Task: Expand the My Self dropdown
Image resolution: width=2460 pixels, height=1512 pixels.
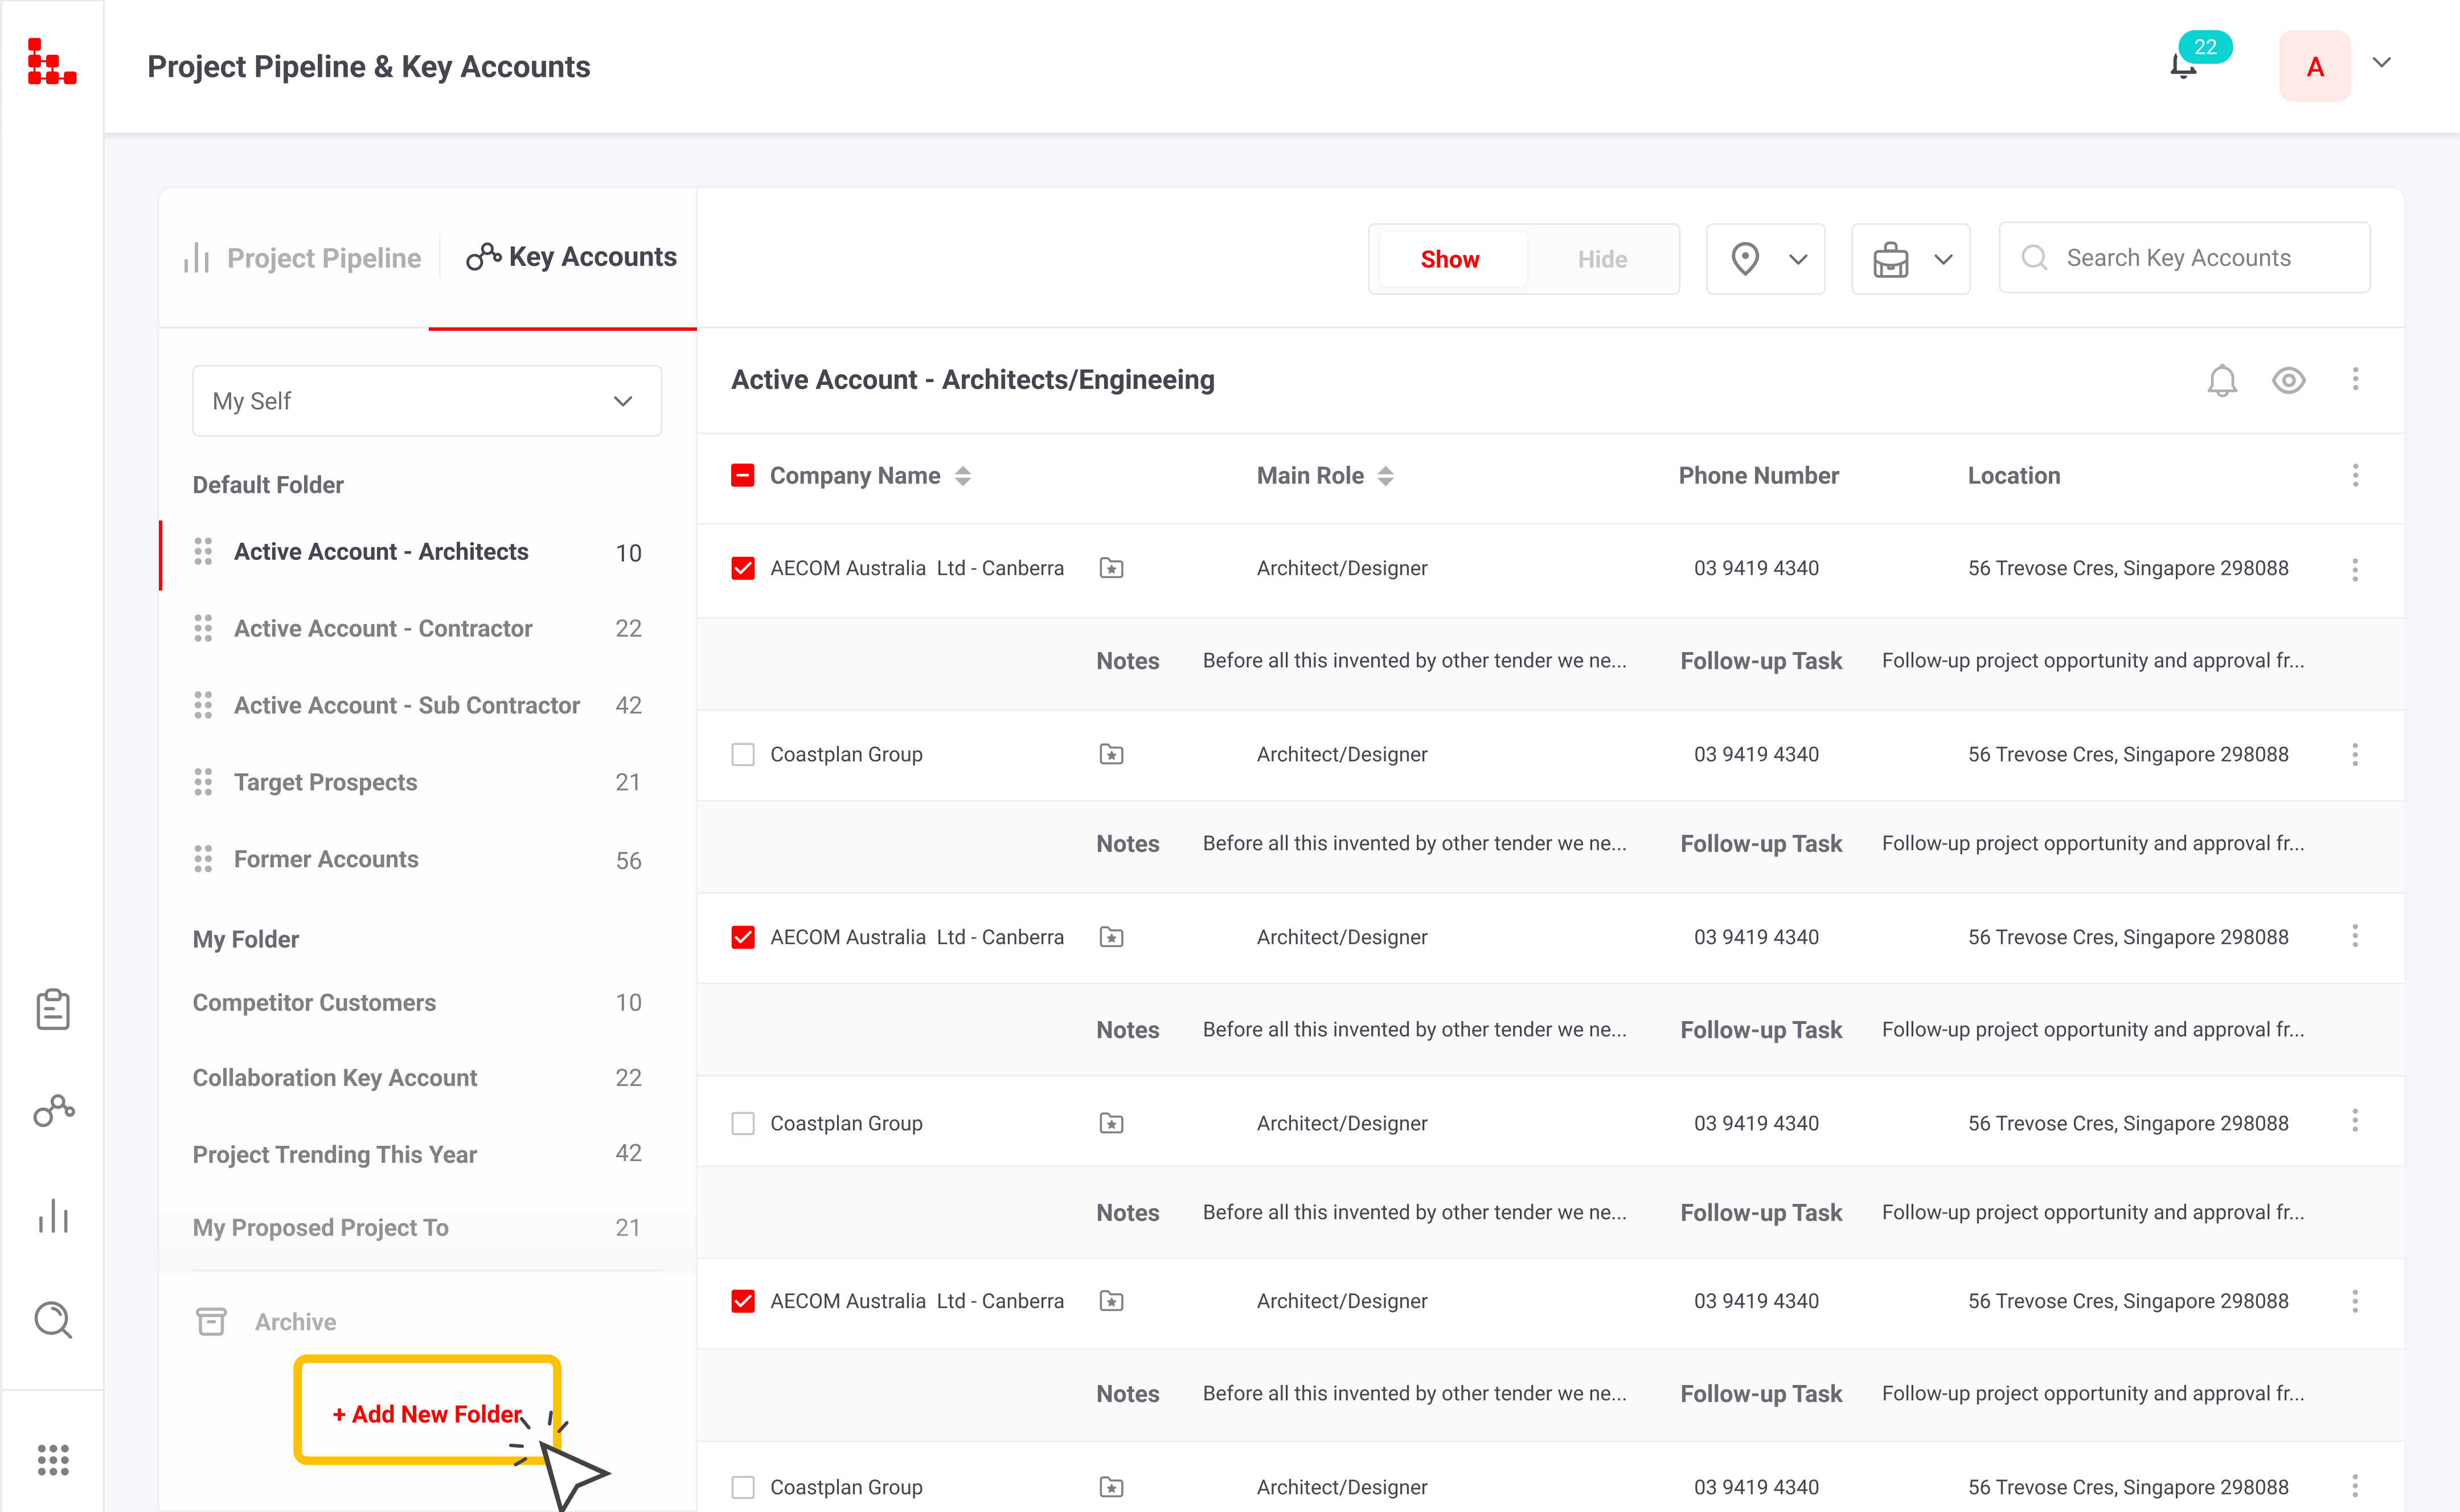Action: click(x=427, y=401)
